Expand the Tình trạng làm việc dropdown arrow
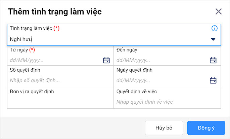The image size is (230, 139). (x=213, y=39)
